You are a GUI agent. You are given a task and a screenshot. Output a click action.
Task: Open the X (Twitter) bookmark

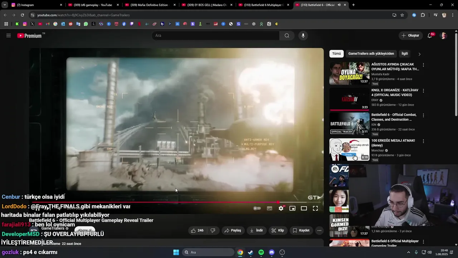click(32, 24)
